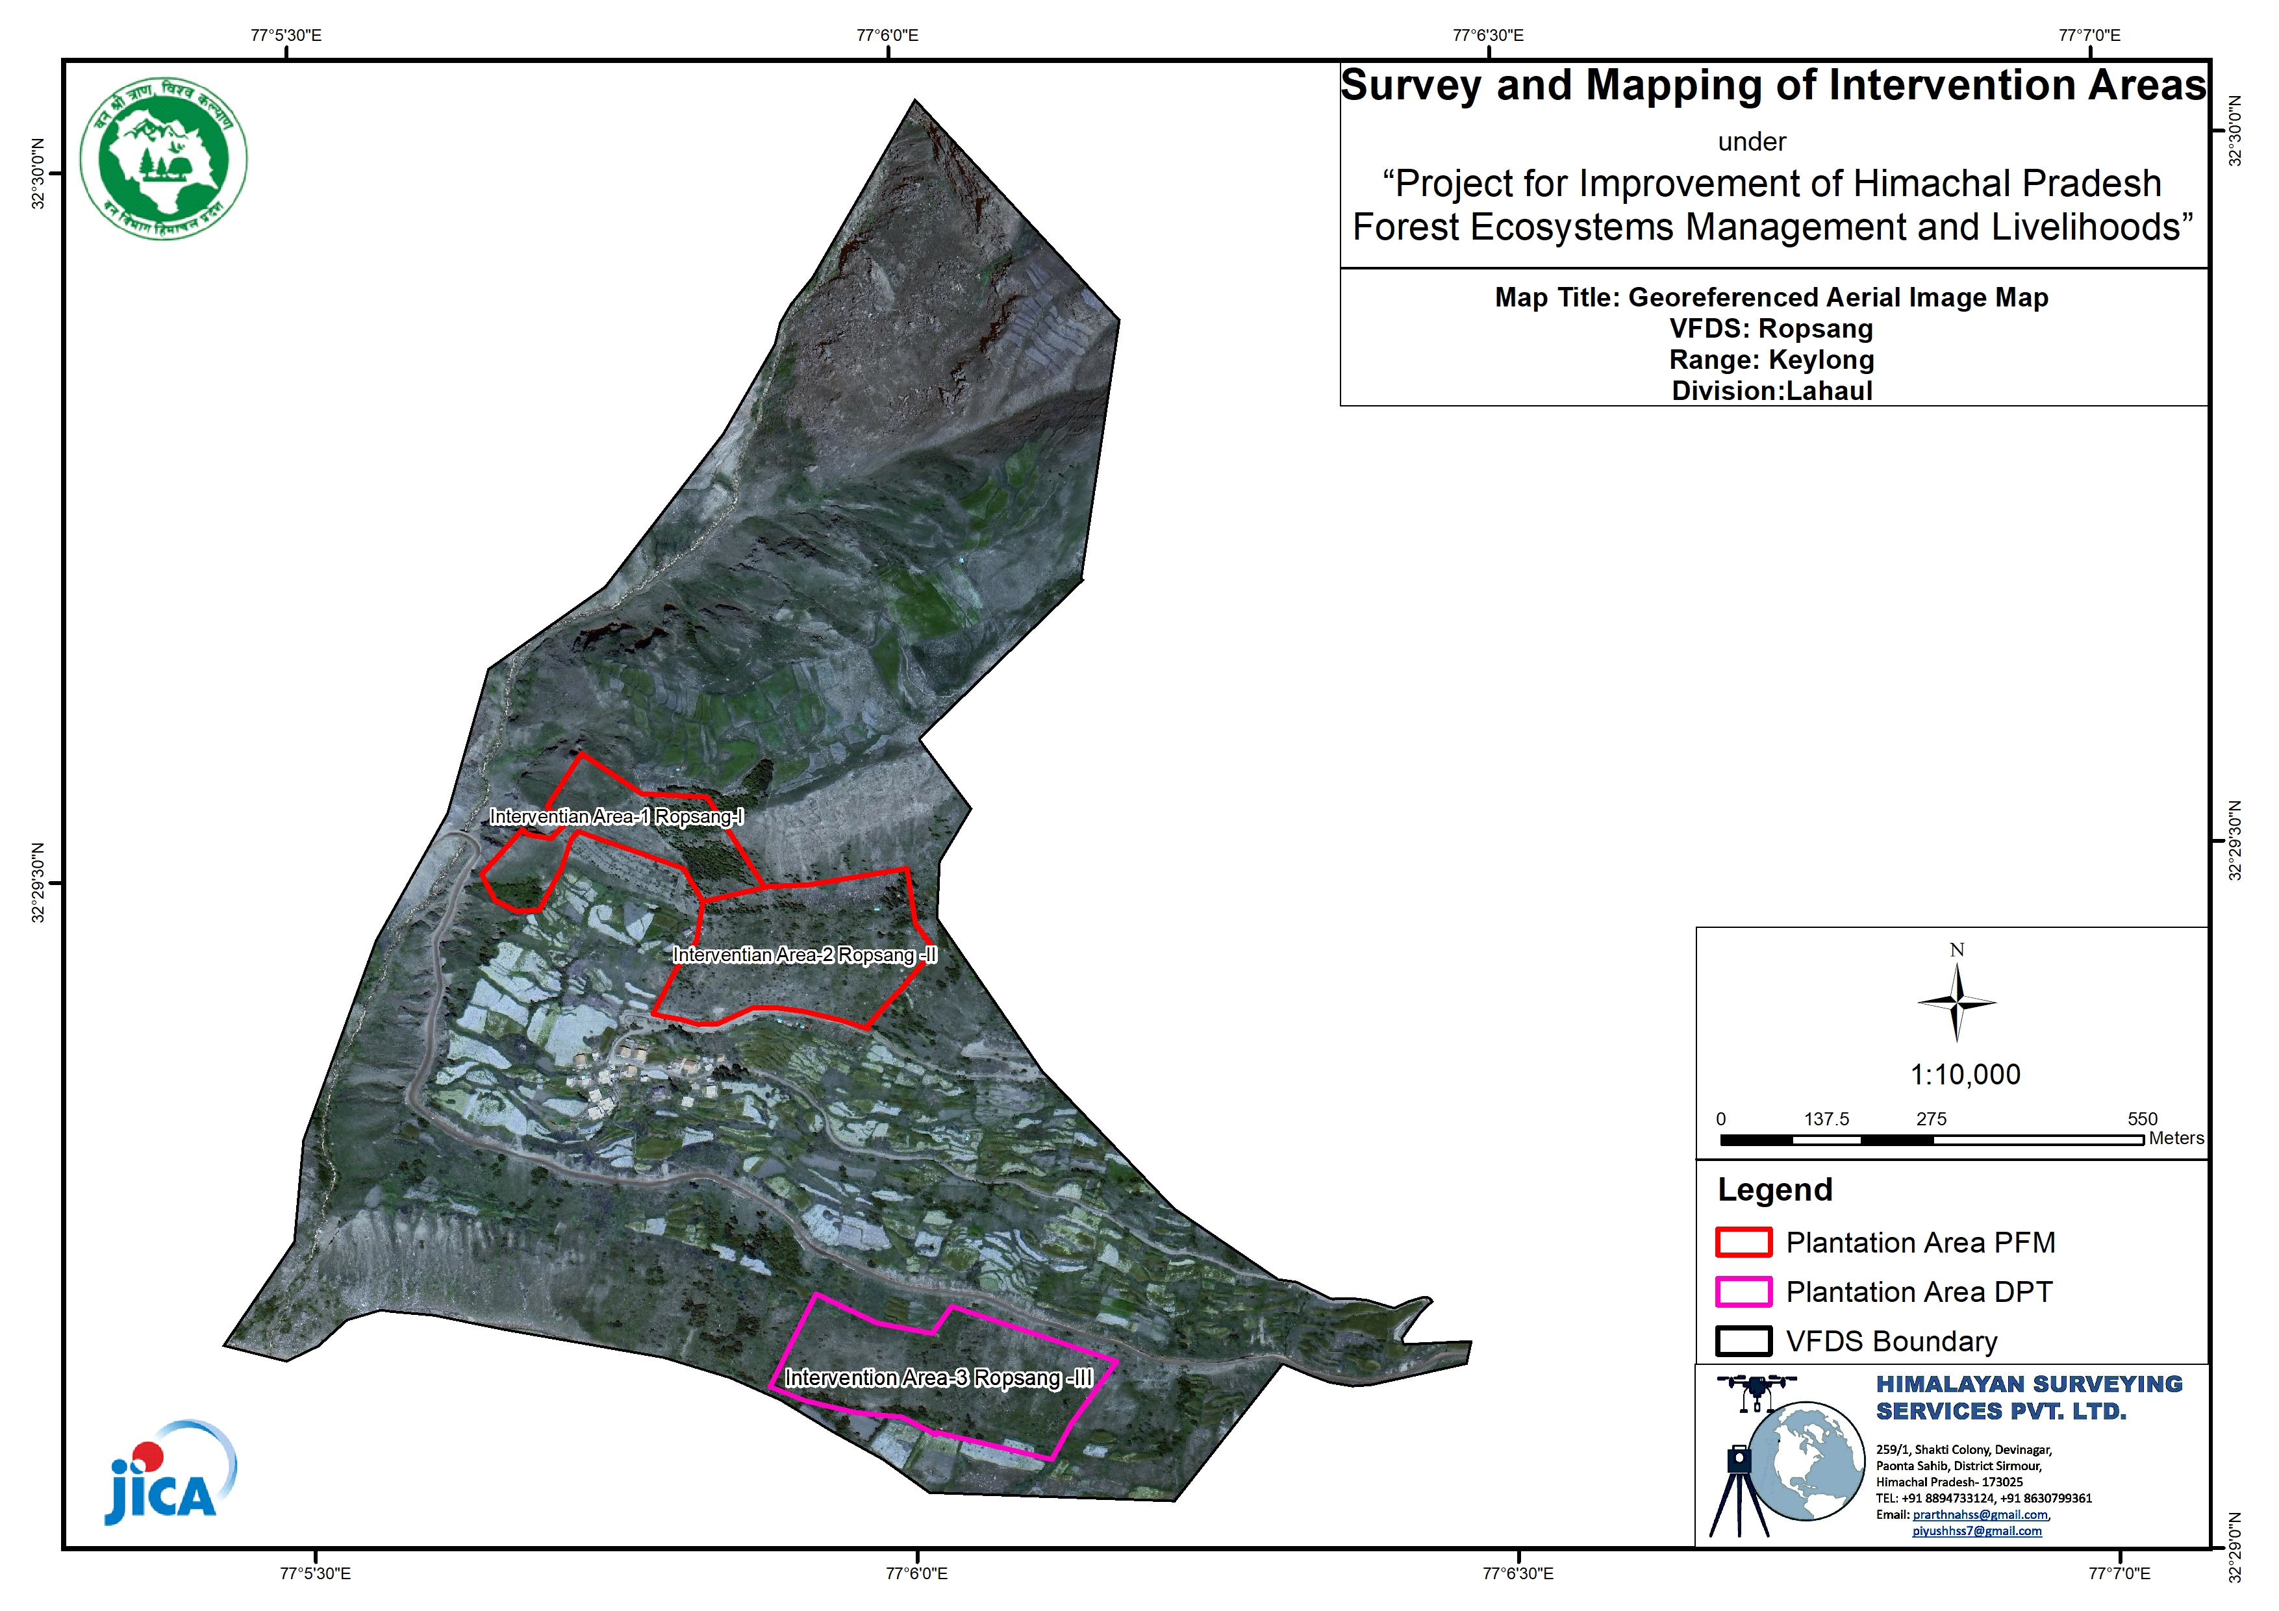Click the 'Legend' heading
2279x1611 pixels.
(1775, 1190)
